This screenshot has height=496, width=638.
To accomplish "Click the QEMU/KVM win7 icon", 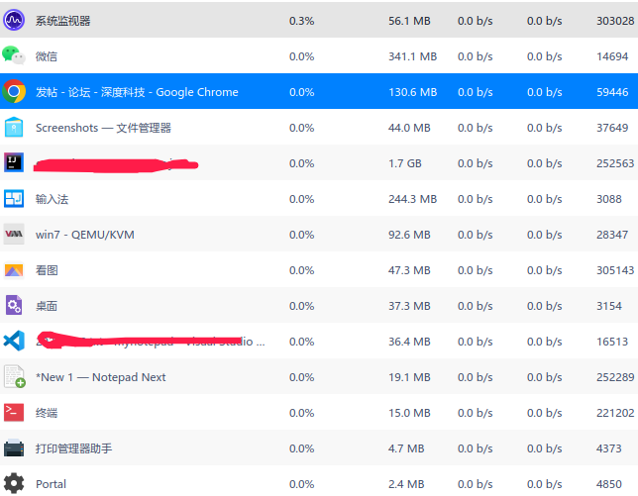I will 14,235.
